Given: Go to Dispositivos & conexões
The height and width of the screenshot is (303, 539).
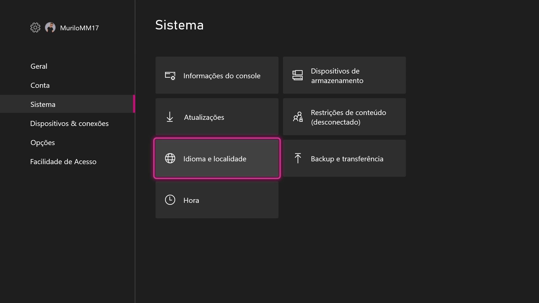Looking at the screenshot, I should tap(69, 123).
